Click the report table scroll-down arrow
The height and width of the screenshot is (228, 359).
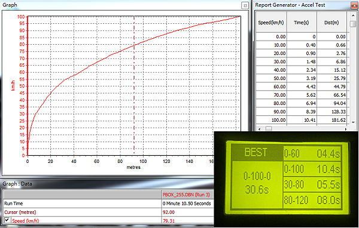click(x=353, y=122)
